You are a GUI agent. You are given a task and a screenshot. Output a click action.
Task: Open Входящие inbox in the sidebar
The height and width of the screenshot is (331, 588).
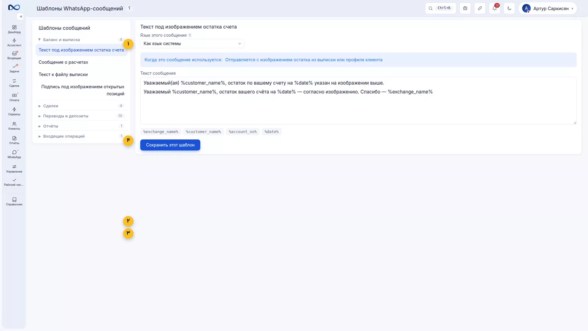click(x=14, y=56)
